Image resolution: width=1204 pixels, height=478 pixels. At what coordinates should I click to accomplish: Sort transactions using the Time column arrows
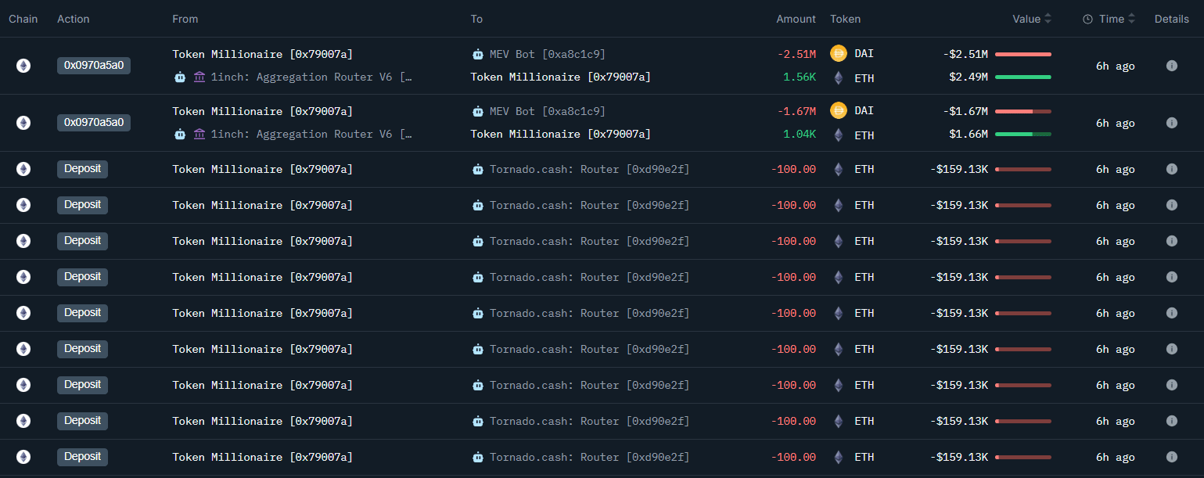pos(1131,19)
